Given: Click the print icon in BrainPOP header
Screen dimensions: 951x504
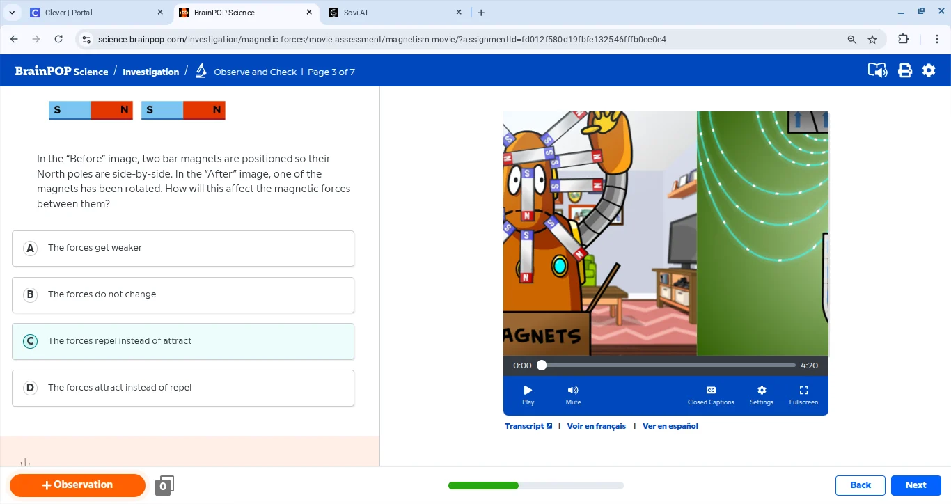Looking at the screenshot, I should [x=904, y=70].
